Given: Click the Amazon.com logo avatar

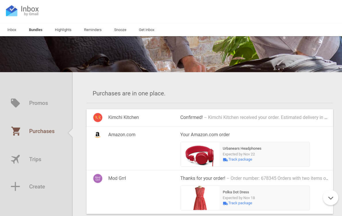Looking at the screenshot, I should click(x=98, y=135).
